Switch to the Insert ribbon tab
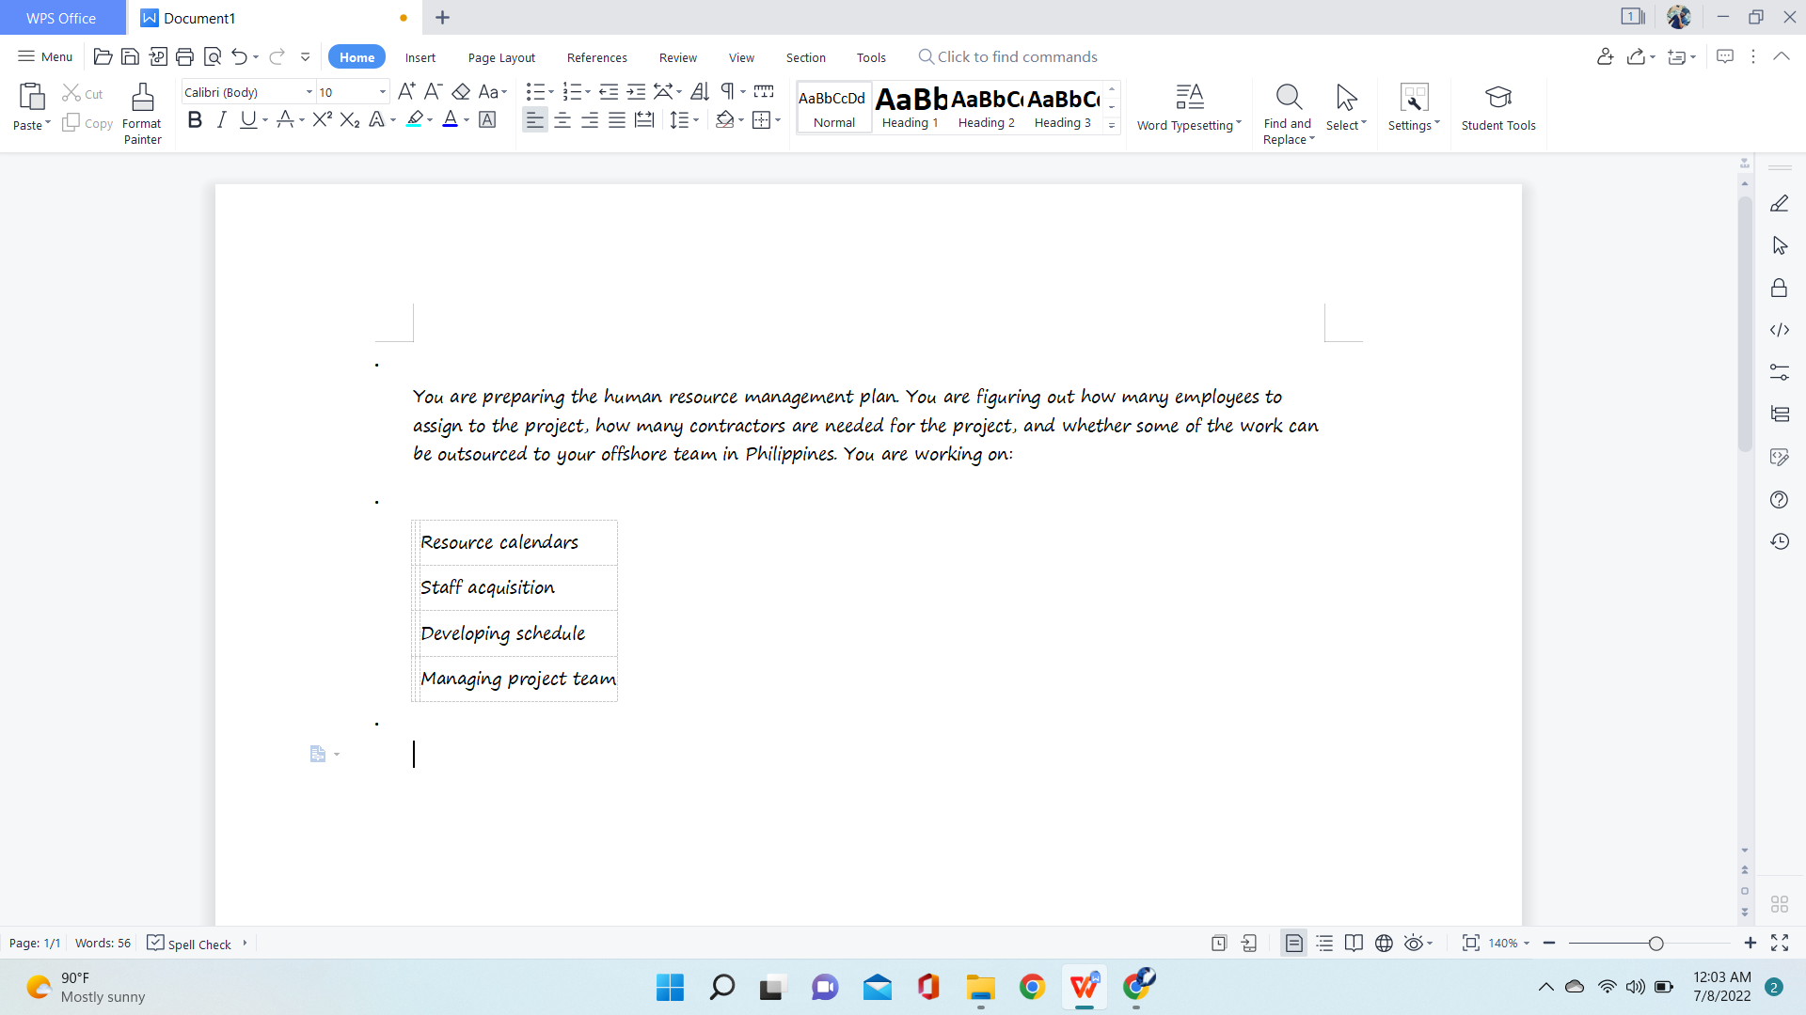 tap(420, 57)
